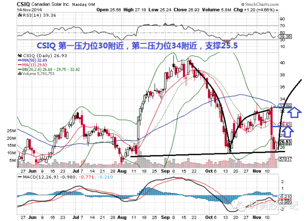The height and width of the screenshot is (221, 308).
Task: Click the Jul label on price chart axis
Action: tap(76, 171)
